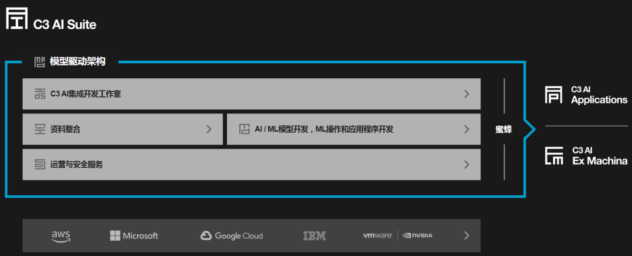Expand the 资料整合 chevron
The width and height of the screenshot is (632, 256).
click(209, 129)
